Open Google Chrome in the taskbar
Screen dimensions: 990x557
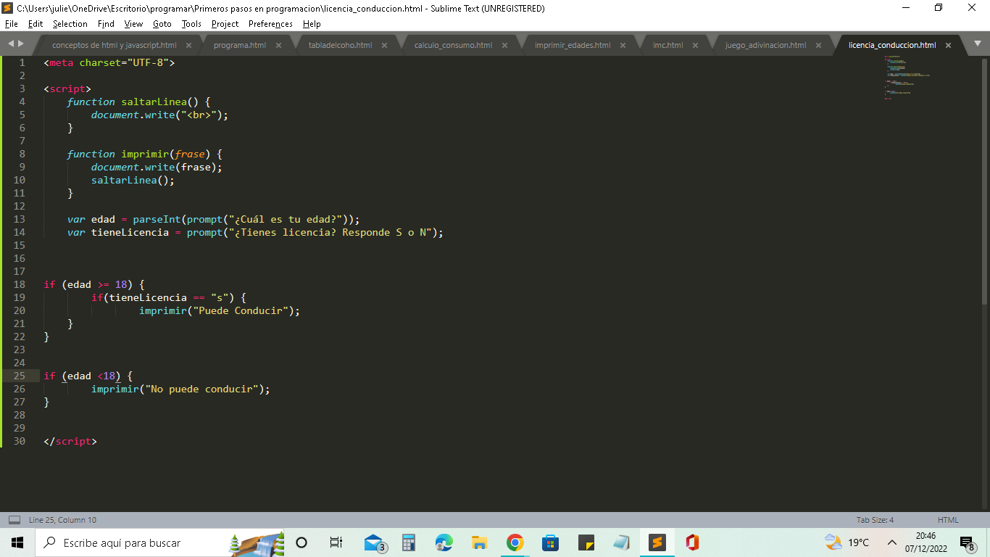click(x=515, y=542)
